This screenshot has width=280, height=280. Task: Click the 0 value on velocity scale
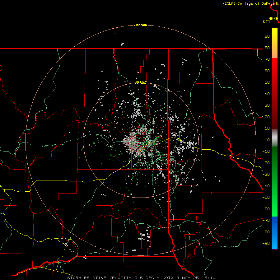[x=268, y=140]
